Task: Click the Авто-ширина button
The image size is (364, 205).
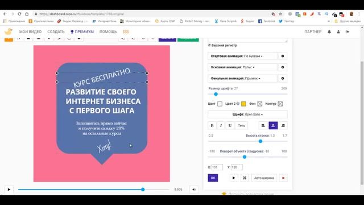Action: (264, 178)
